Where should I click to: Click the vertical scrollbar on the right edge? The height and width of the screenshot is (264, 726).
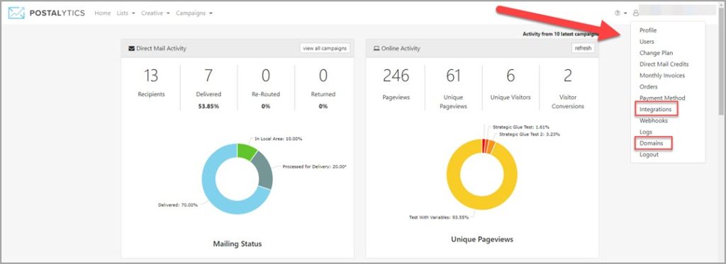[x=721, y=60]
